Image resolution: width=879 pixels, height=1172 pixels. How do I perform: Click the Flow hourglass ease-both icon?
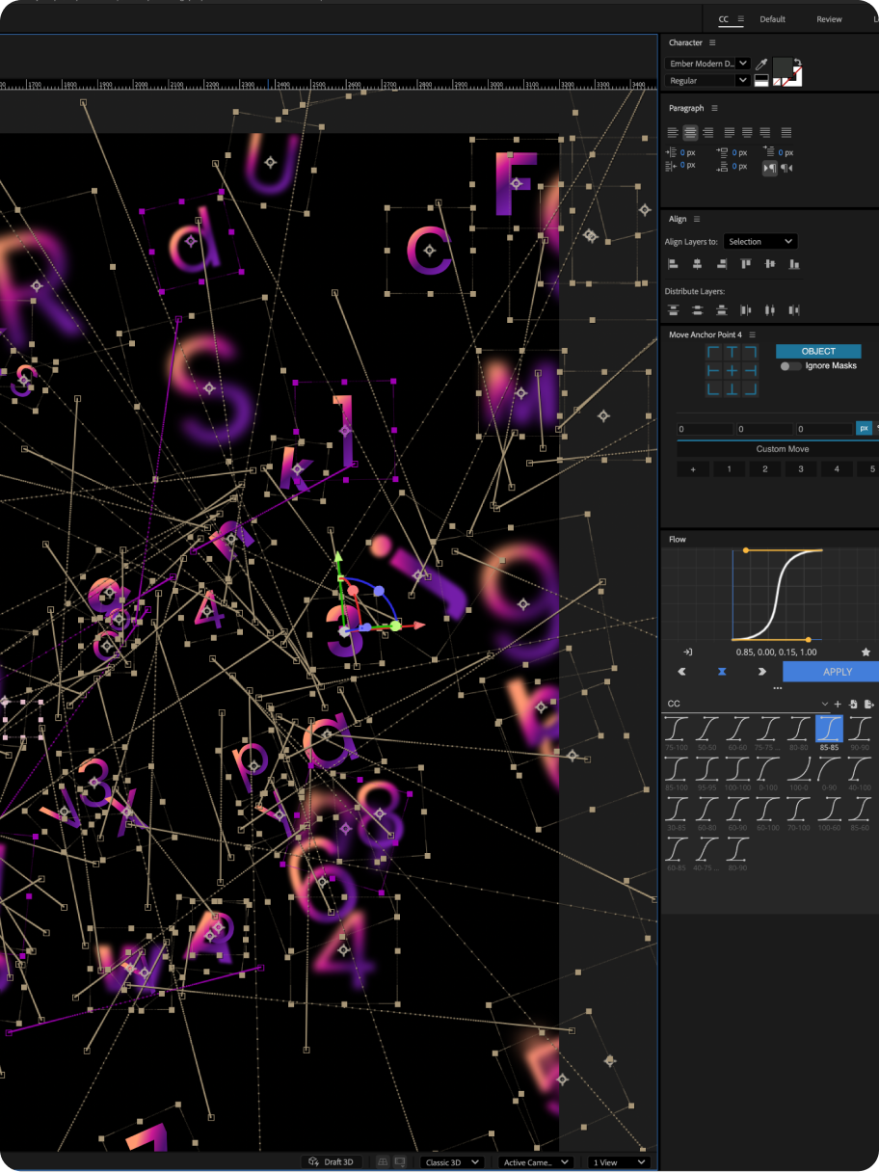722,672
